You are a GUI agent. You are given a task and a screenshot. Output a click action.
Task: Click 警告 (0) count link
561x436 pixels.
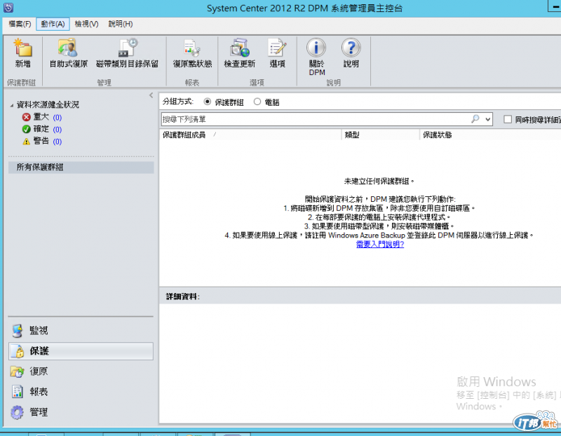click(x=58, y=142)
